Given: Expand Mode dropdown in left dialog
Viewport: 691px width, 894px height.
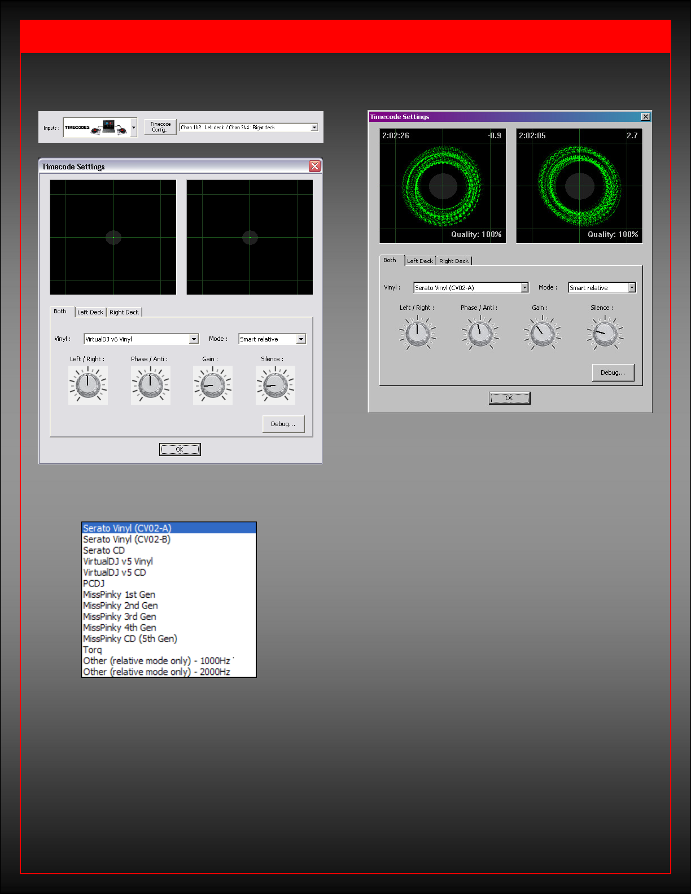Looking at the screenshot, I should 301,339.
